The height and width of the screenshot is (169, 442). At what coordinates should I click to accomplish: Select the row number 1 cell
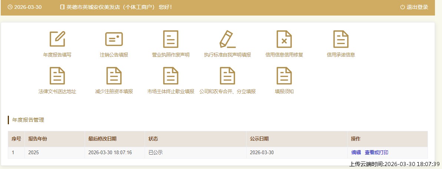pos(16,152)
